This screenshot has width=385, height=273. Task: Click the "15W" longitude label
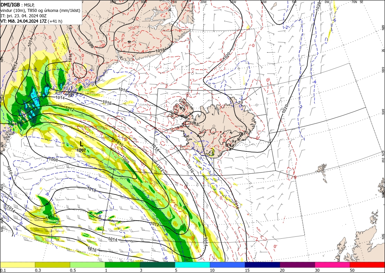pos(233,2)
